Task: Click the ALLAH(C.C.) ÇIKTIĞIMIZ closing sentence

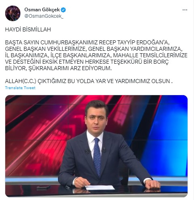Action: tap(89, 81)
